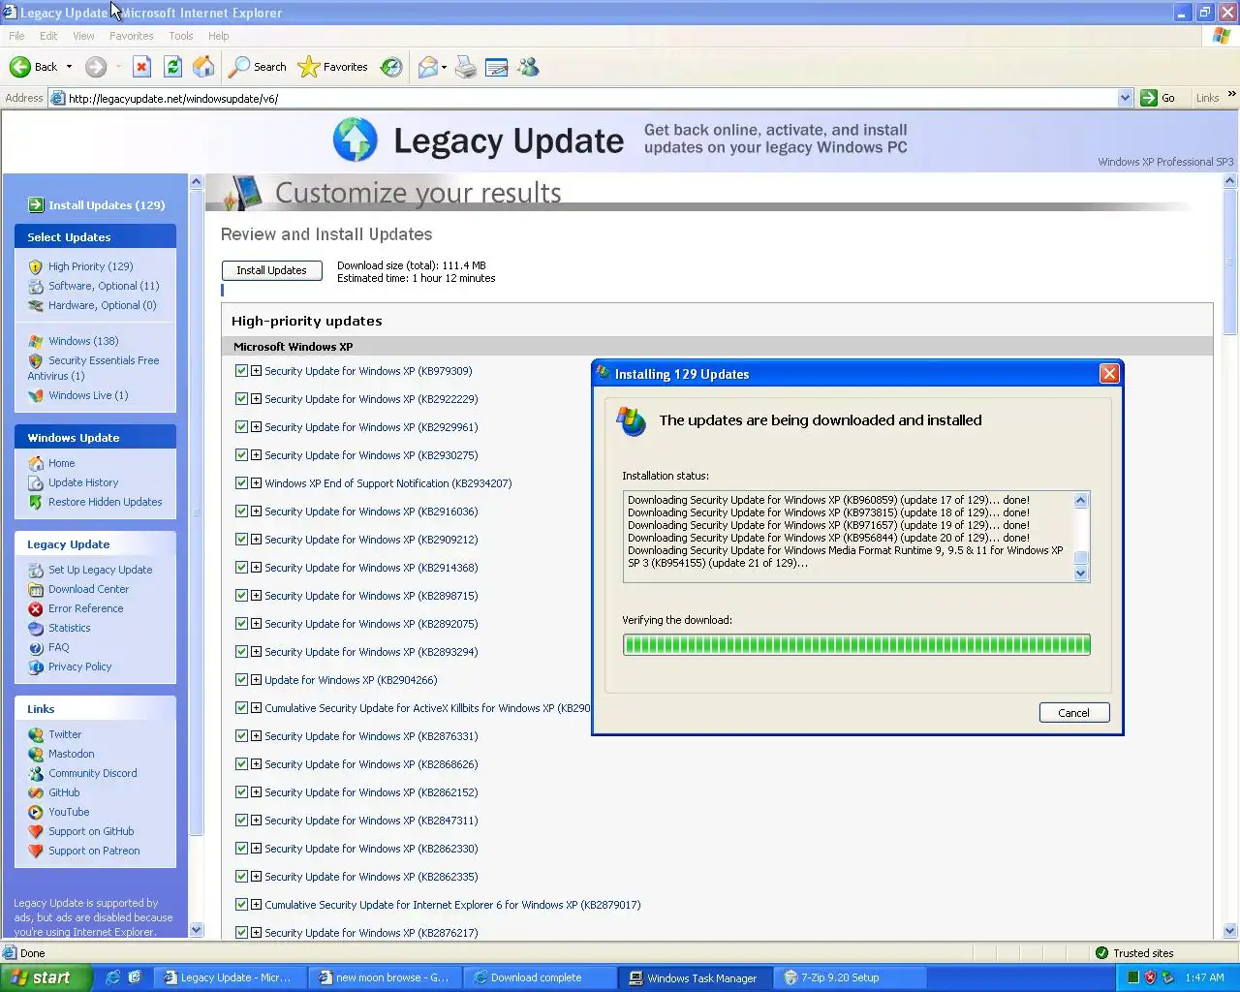Select High Priority (129) in sidebar
Image resolution: width=1240 pixels, height=992 pixels.
point(90,266)
